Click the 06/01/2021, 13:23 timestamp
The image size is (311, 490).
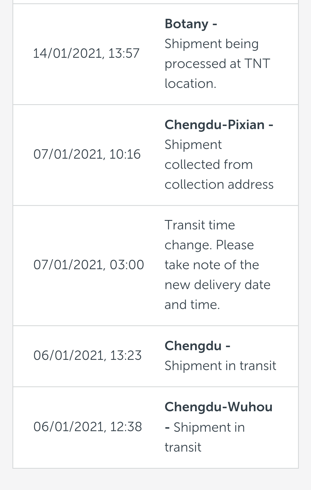(x=87, y=355)
